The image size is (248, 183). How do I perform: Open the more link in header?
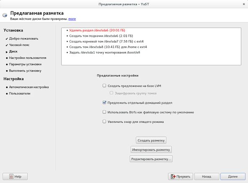[72, 19]
